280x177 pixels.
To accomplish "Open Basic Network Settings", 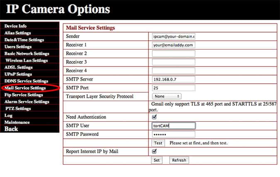I will [27, 54].
